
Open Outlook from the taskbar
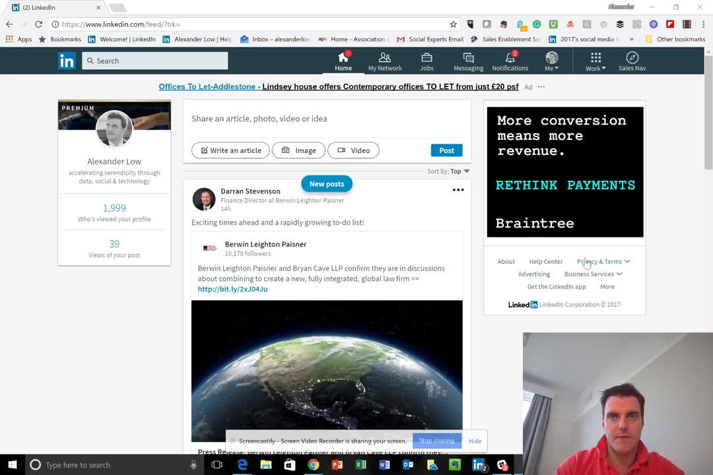tap(408, 464)
